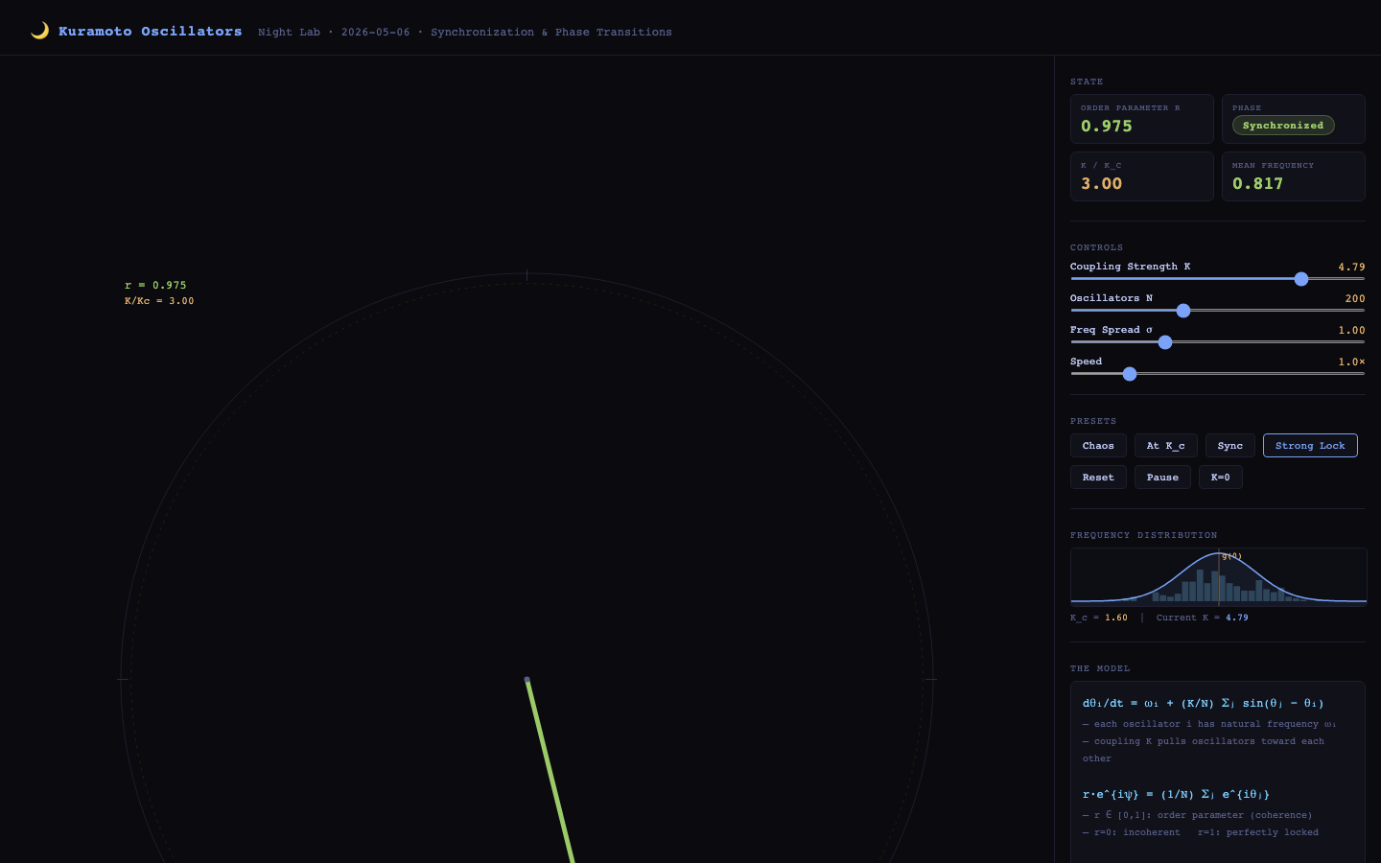Set coupling to zero with K=0 button
This screenshot has width=1381, height=863.
pos(1221,478)
